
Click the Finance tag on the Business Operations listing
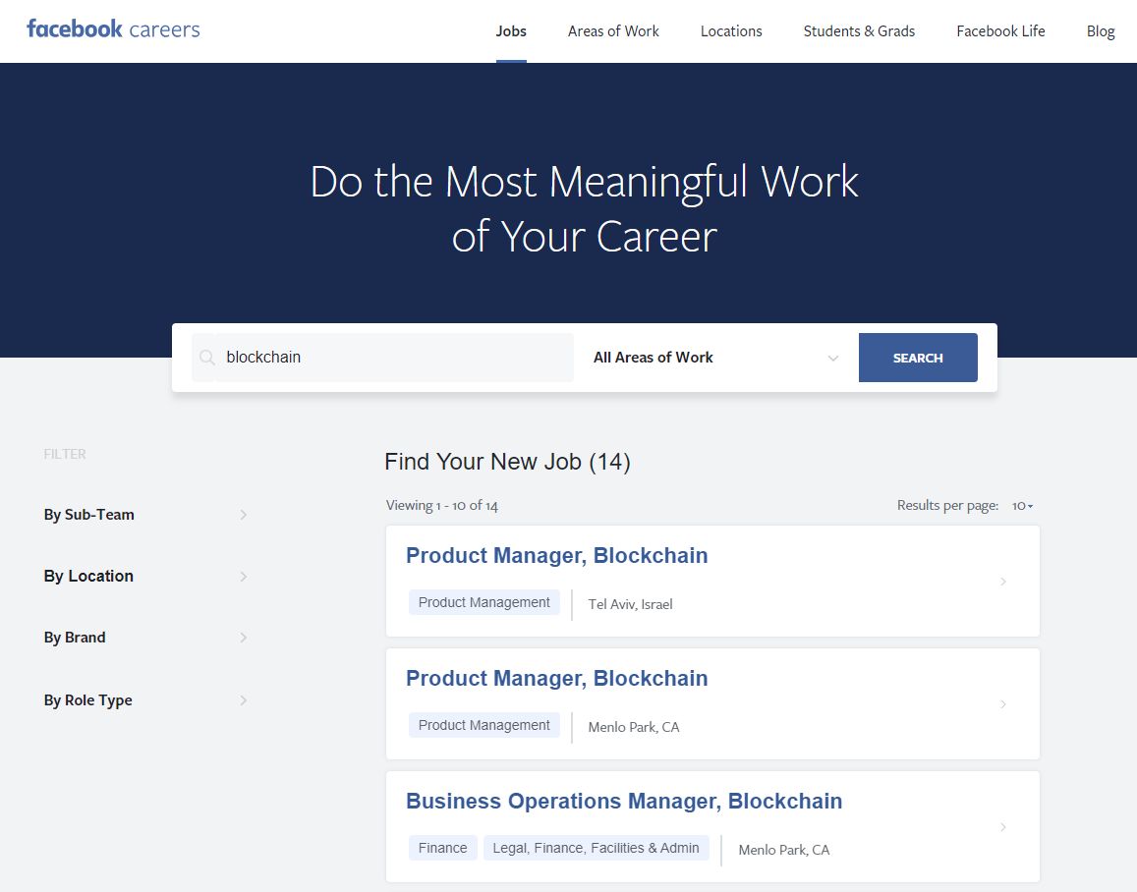[x=442, y=847]
